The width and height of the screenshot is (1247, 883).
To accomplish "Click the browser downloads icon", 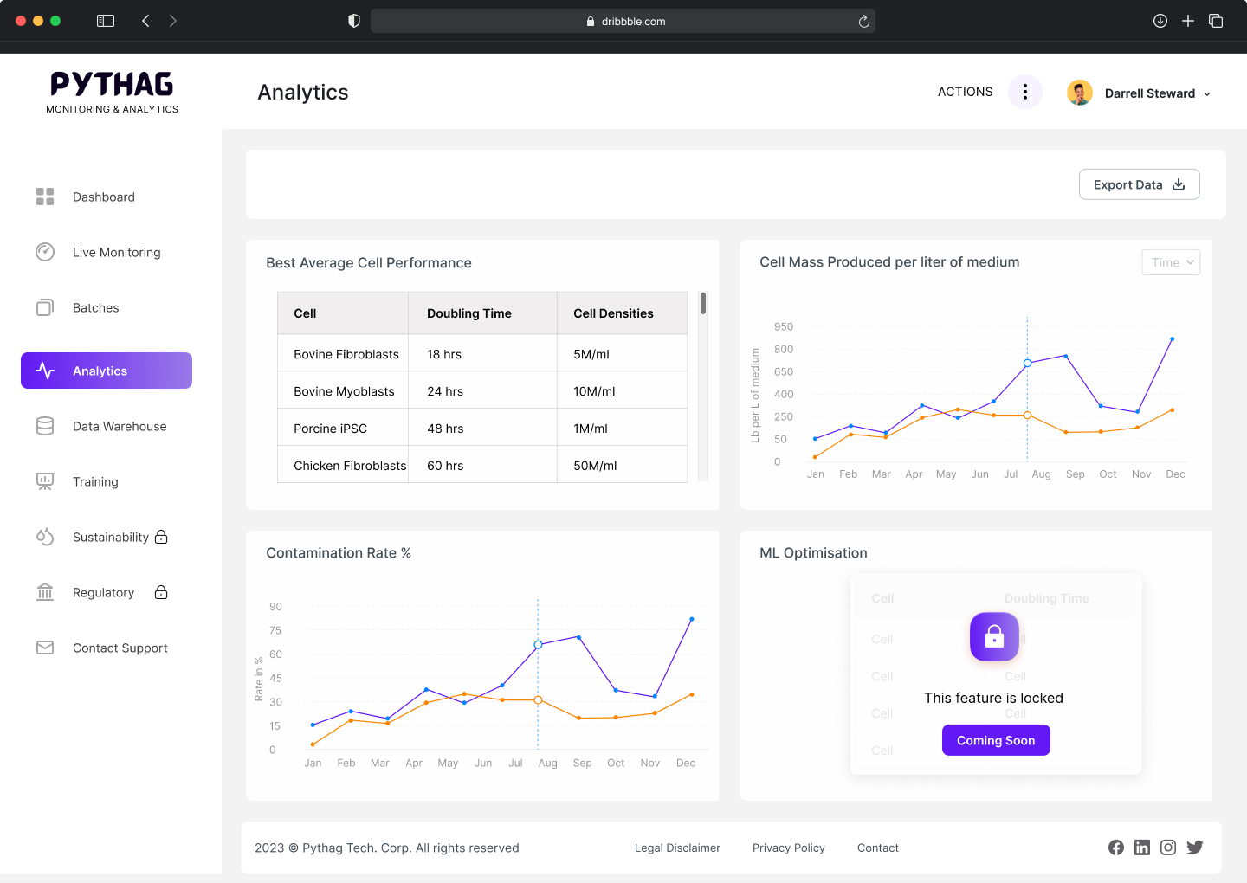I will coord(1160,21).
